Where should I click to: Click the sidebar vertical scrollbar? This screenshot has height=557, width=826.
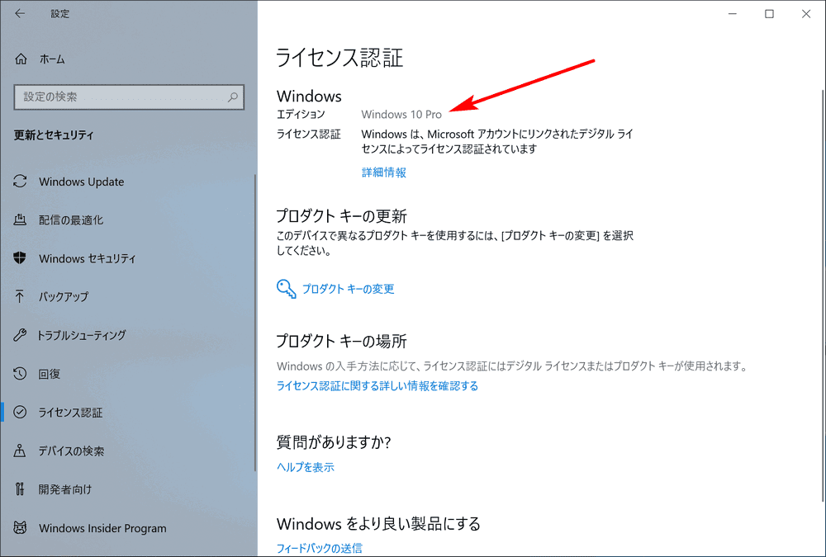(255, 322)
